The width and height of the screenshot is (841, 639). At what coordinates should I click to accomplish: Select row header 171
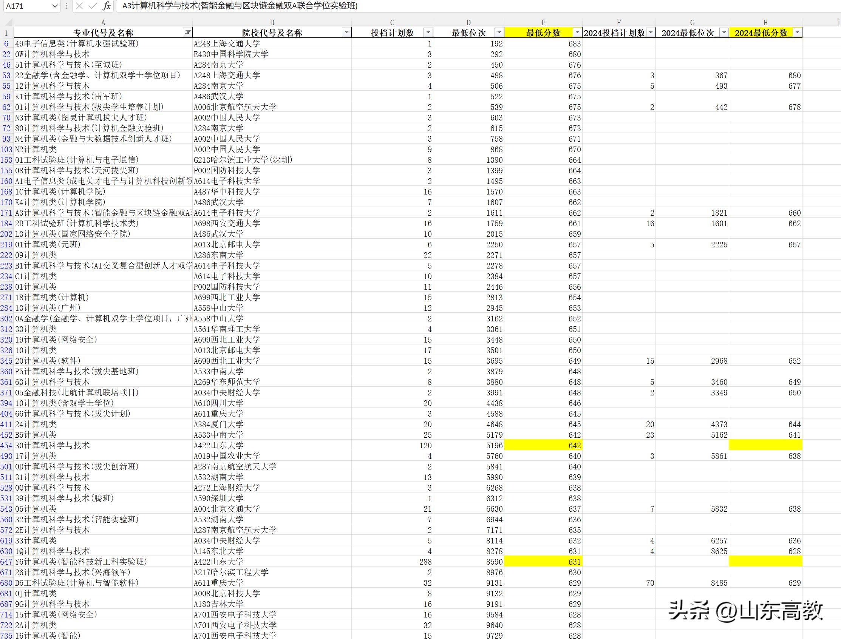click(x=6, y=213)
